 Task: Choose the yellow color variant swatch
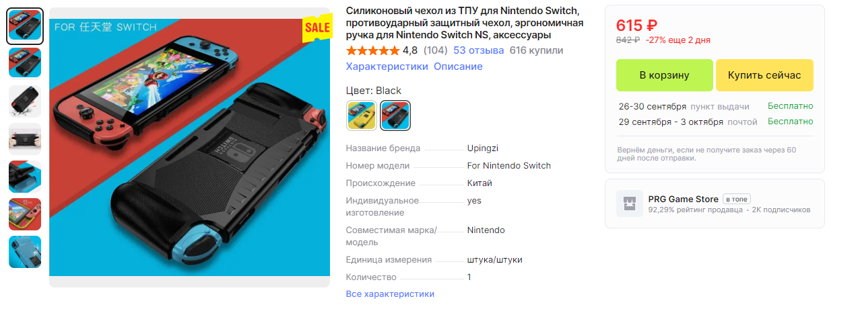[x=362, y=115]
